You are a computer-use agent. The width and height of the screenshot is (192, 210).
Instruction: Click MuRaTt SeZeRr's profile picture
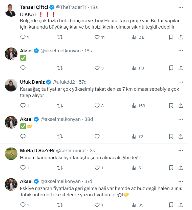(x=11, y=153)
